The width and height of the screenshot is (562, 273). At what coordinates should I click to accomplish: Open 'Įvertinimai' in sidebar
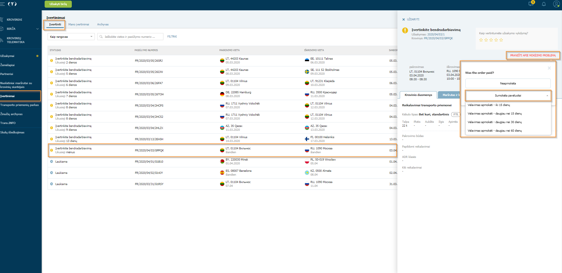pyautogui.click(x=20, y=96)
